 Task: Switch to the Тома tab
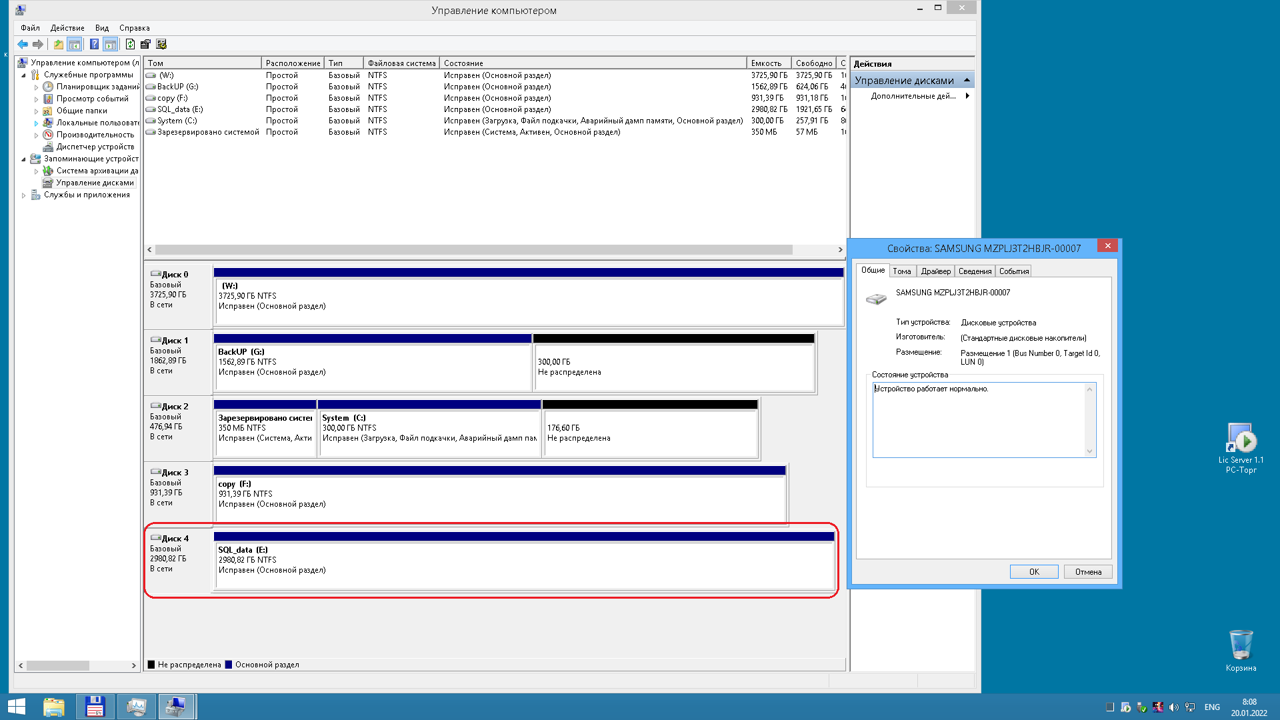[902, 271]
